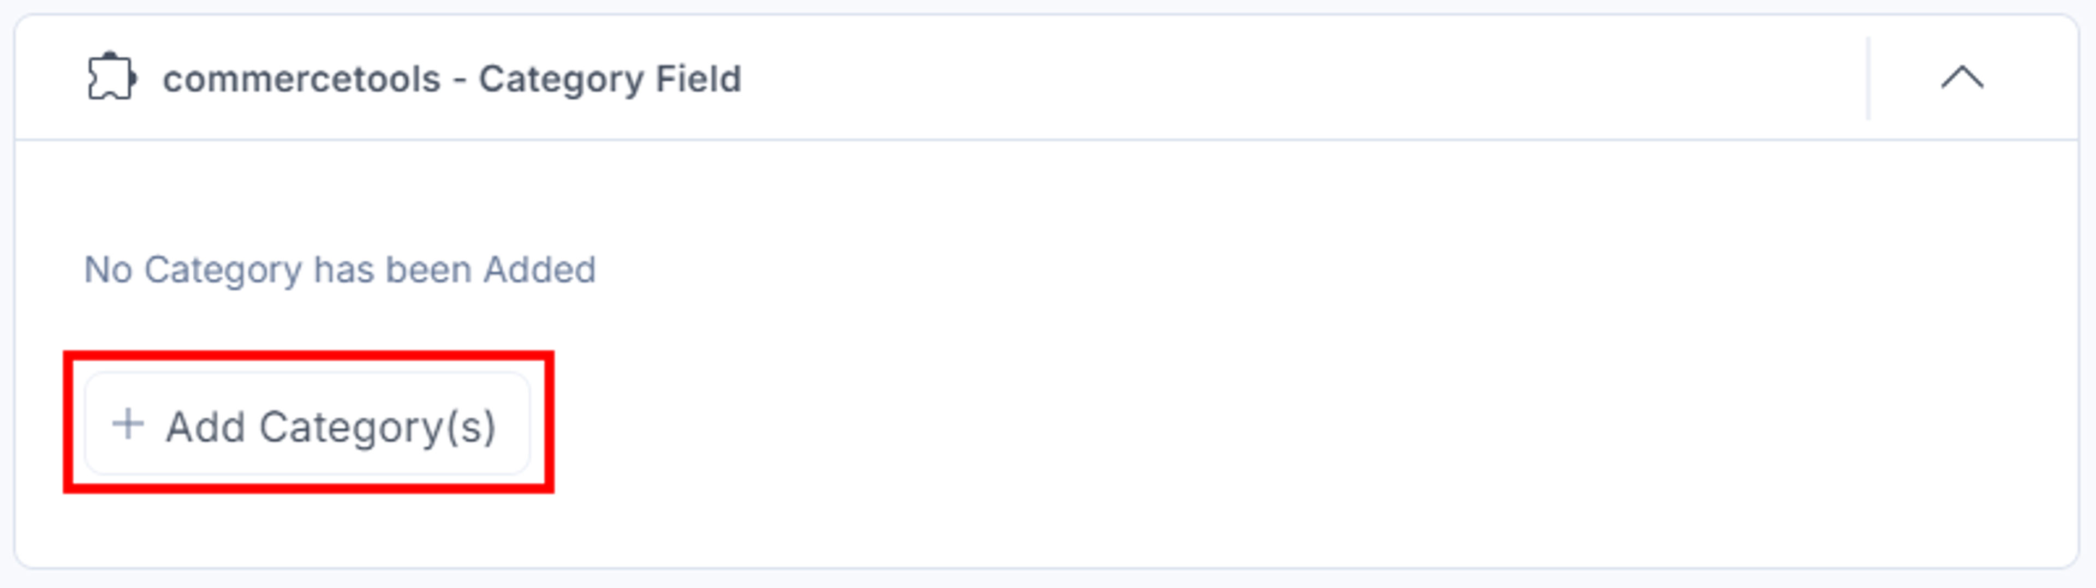Hide the Category Field section using the caret
The width and height of the screenshot is (2096, 588).
coord(1962,78)
